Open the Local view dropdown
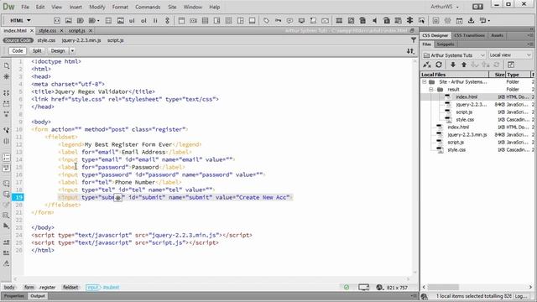Image resolution: width=537 pixels, height=302 pixels. pos(510,55)
